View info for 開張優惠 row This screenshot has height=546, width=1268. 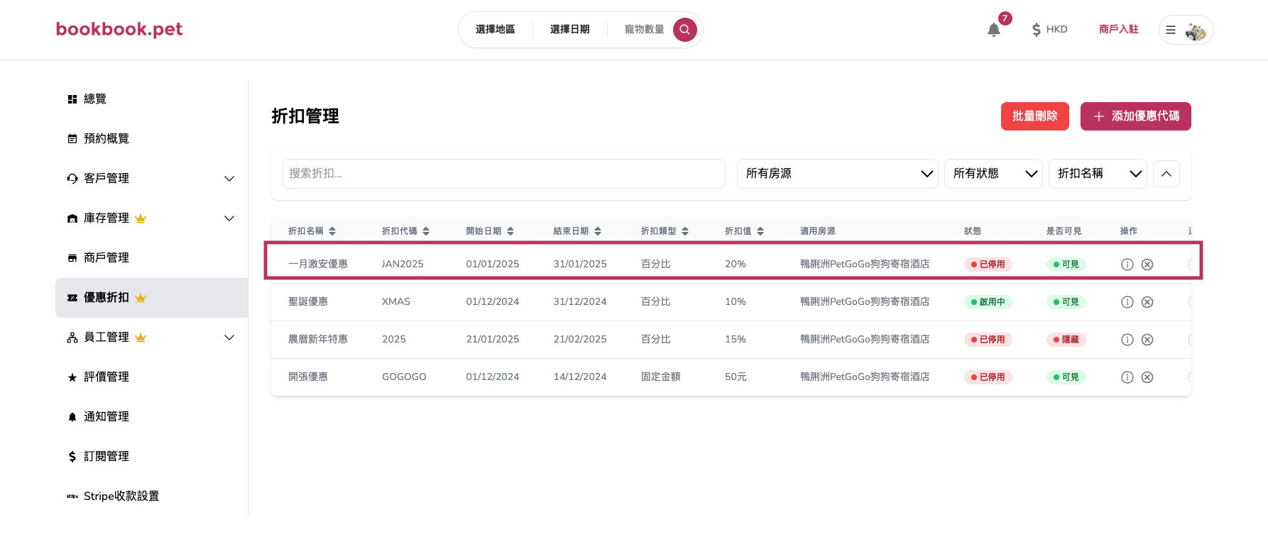click(1127, 377)
